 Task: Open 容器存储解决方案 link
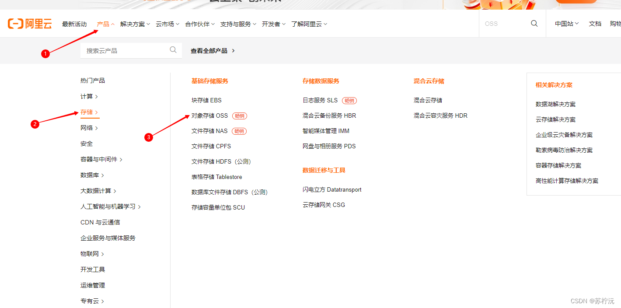(558, 165)
